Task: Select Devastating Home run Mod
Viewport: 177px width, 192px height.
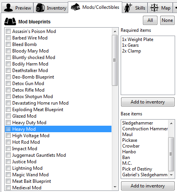Action: [x=58, y=103]
